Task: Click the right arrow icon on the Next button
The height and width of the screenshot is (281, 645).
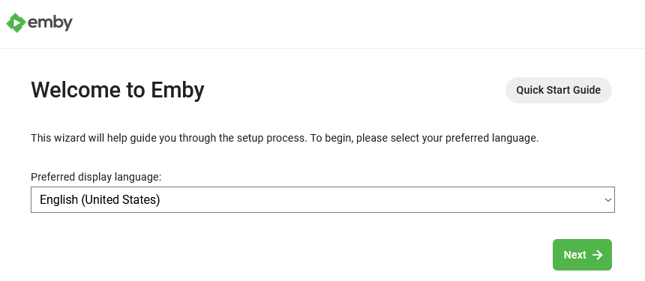Action: 597,255
